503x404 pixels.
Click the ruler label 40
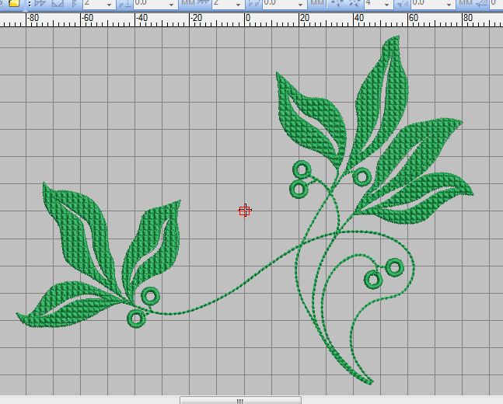coord(359,18)
